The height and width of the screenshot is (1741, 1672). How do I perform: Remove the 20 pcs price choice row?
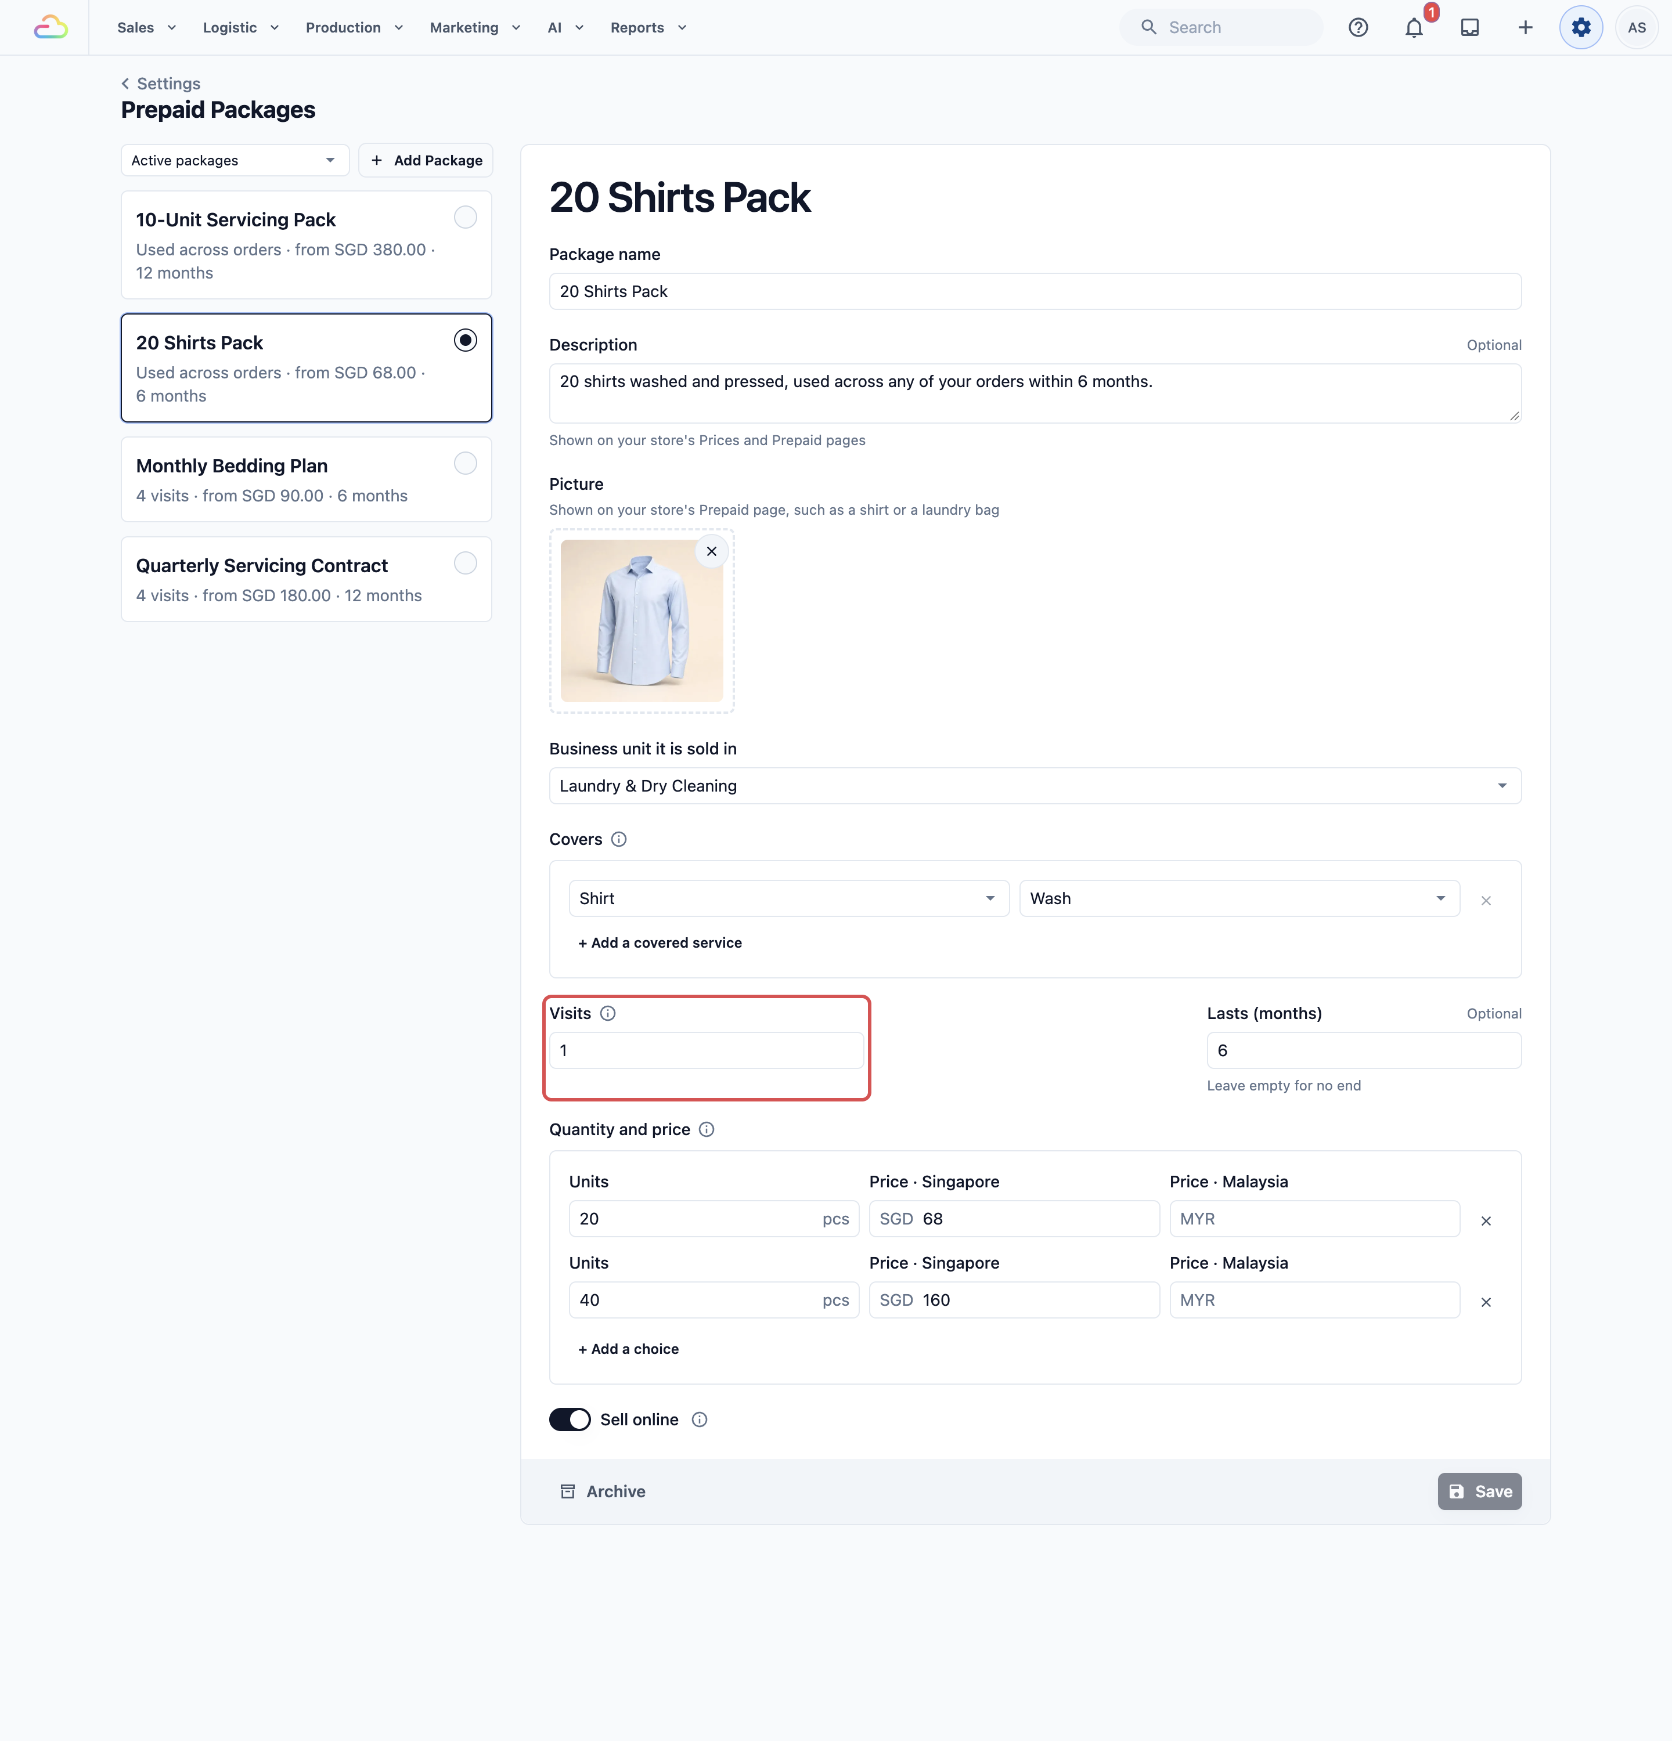pyautogui.click(x=1486, y=1220)
